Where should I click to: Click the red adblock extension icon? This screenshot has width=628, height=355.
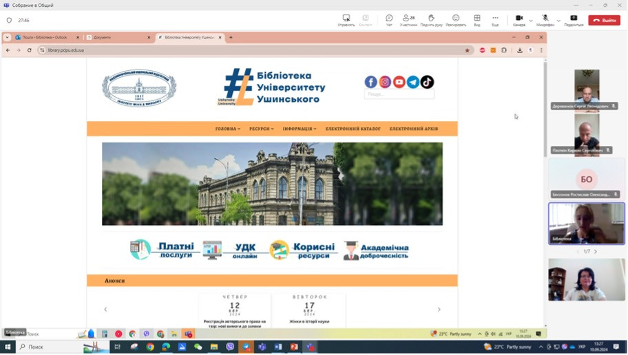coord(482,50)
